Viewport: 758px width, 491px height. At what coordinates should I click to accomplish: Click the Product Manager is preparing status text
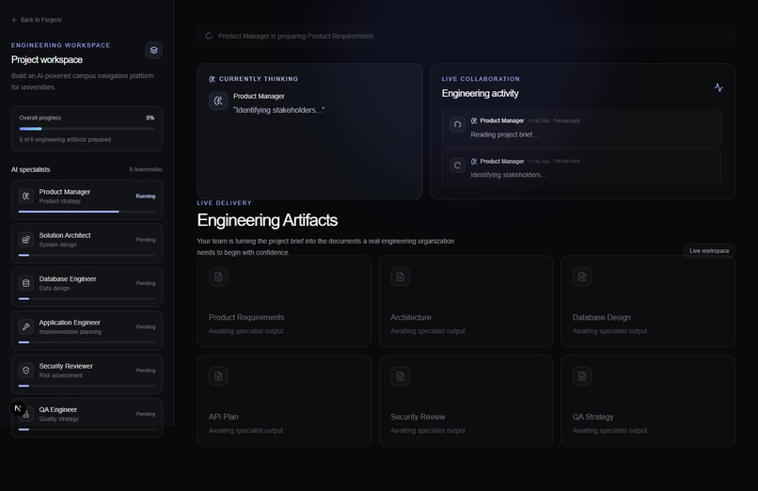tap(295, 36)
